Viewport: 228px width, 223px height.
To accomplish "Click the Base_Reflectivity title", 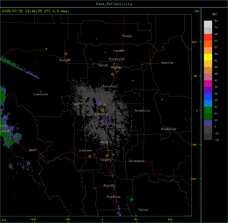I will tap(114, 4).
